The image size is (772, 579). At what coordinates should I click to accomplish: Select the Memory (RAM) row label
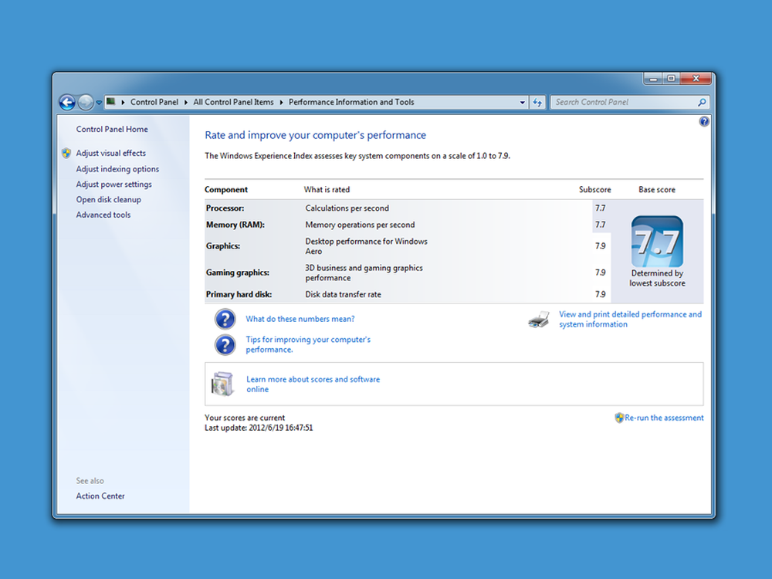point(235,225)
